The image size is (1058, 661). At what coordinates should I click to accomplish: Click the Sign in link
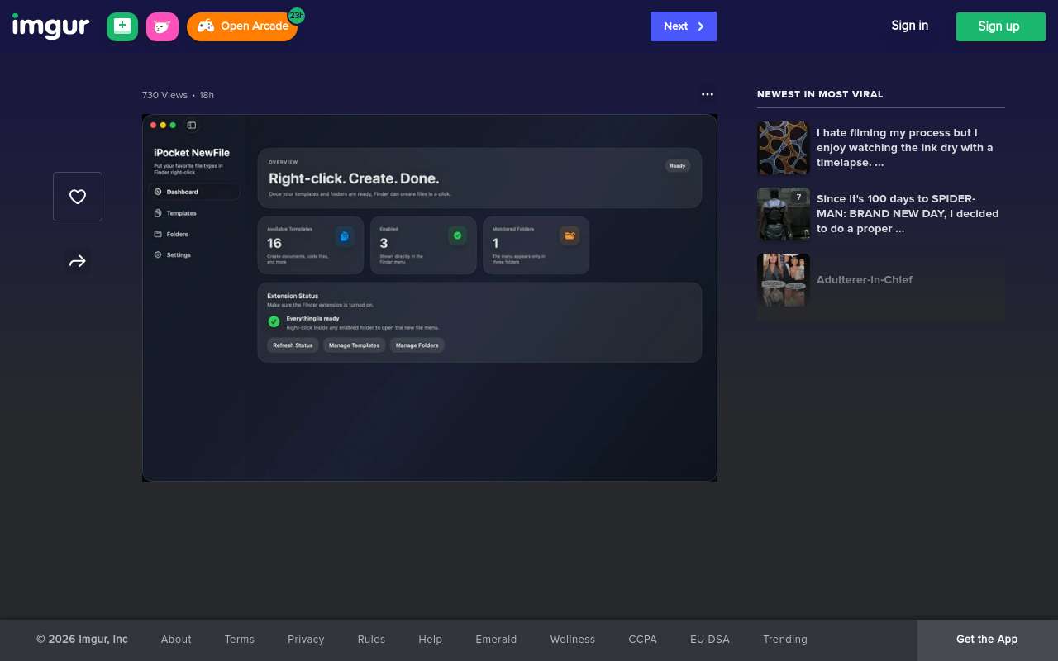click(909, 26)
